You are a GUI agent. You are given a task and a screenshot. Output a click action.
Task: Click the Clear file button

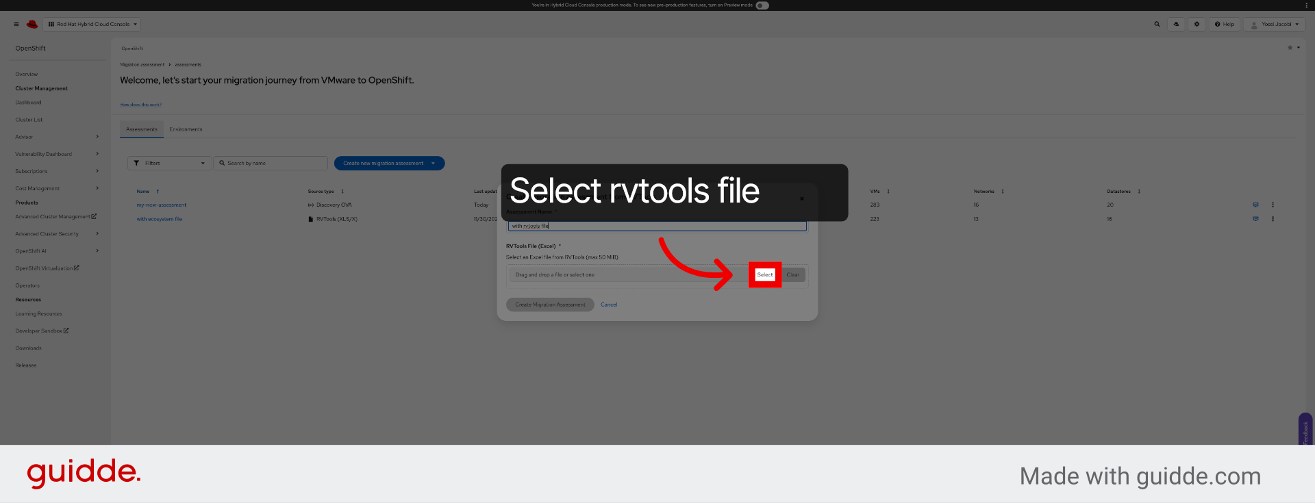[x=793, y=274]
